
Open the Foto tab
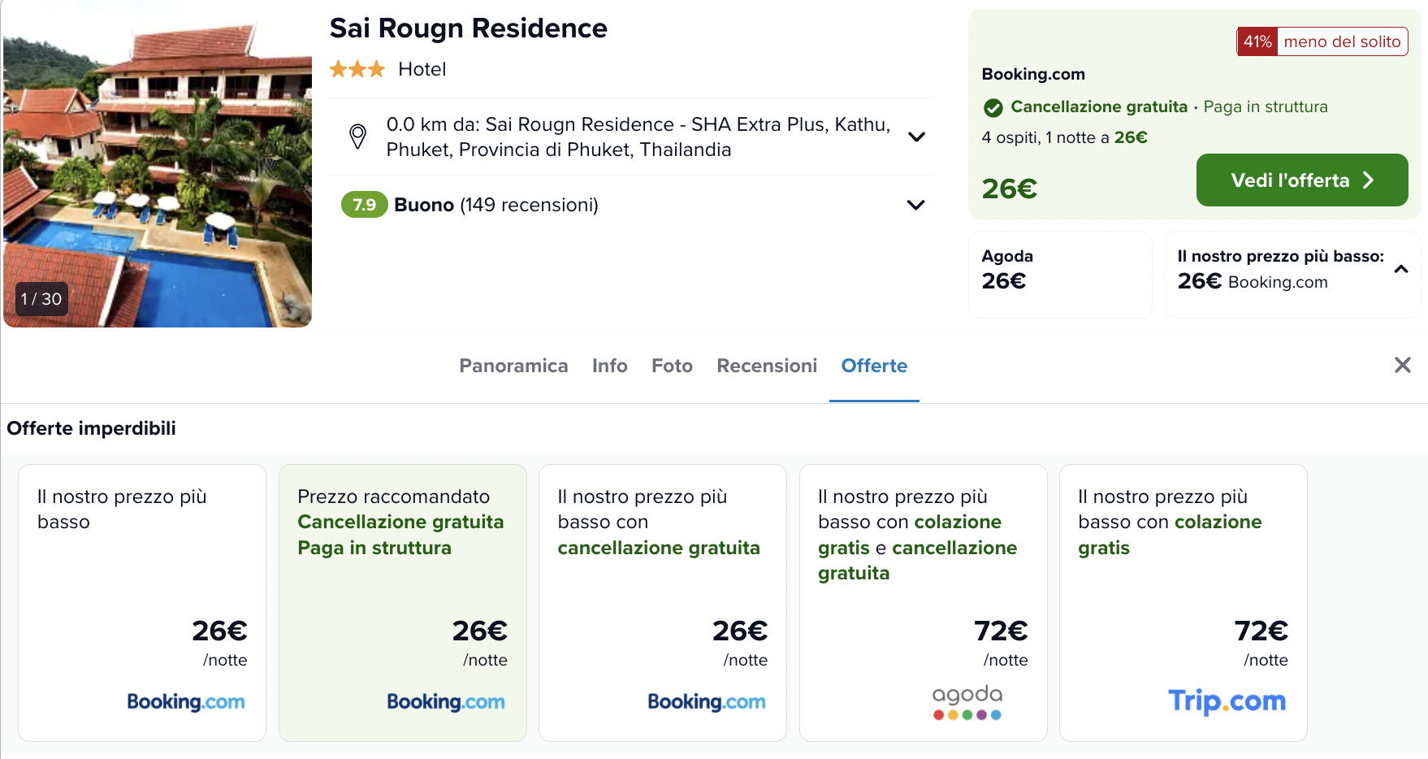click(672, 366)
